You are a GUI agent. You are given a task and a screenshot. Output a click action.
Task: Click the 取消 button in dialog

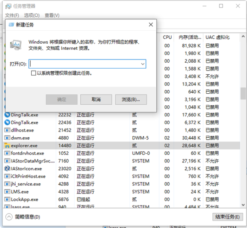pos(96,99)
